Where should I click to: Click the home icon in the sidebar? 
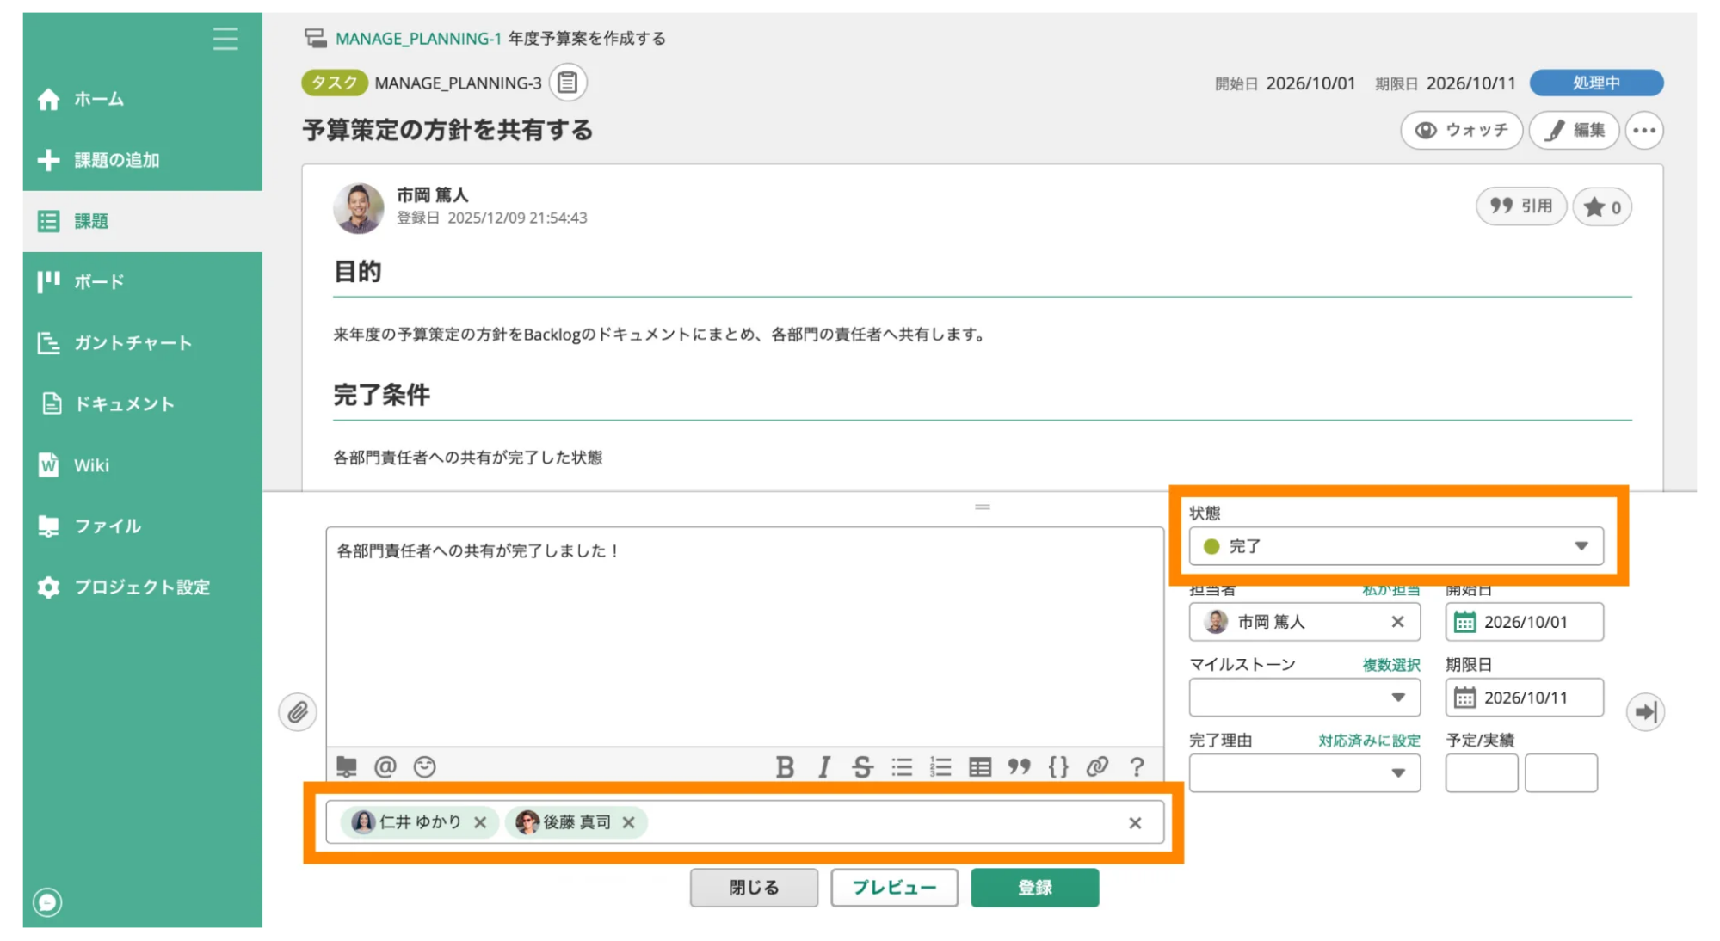pyautogui.click(x=48, y=100)
